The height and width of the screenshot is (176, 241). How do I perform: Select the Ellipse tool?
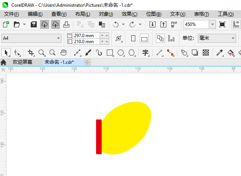[121, 53]
